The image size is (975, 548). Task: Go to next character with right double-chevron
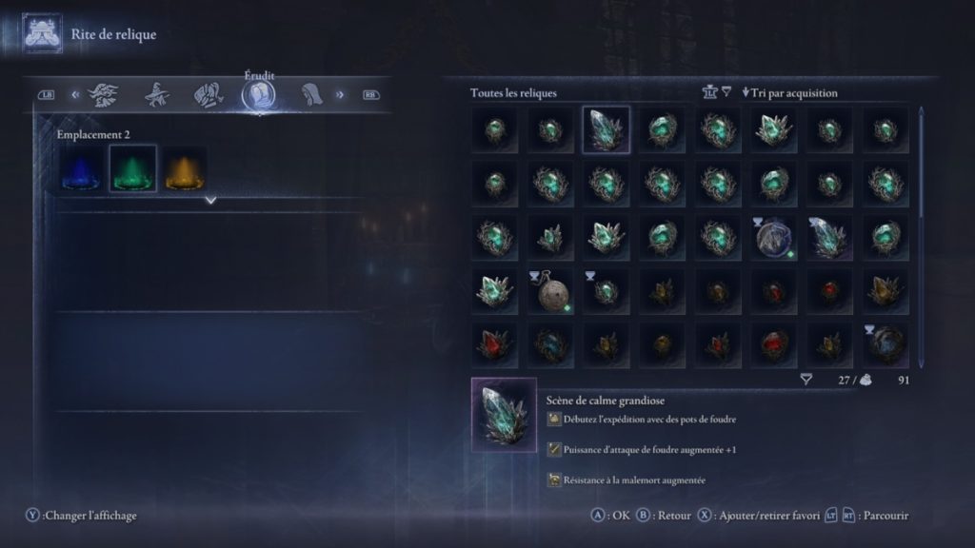point(340,95)
